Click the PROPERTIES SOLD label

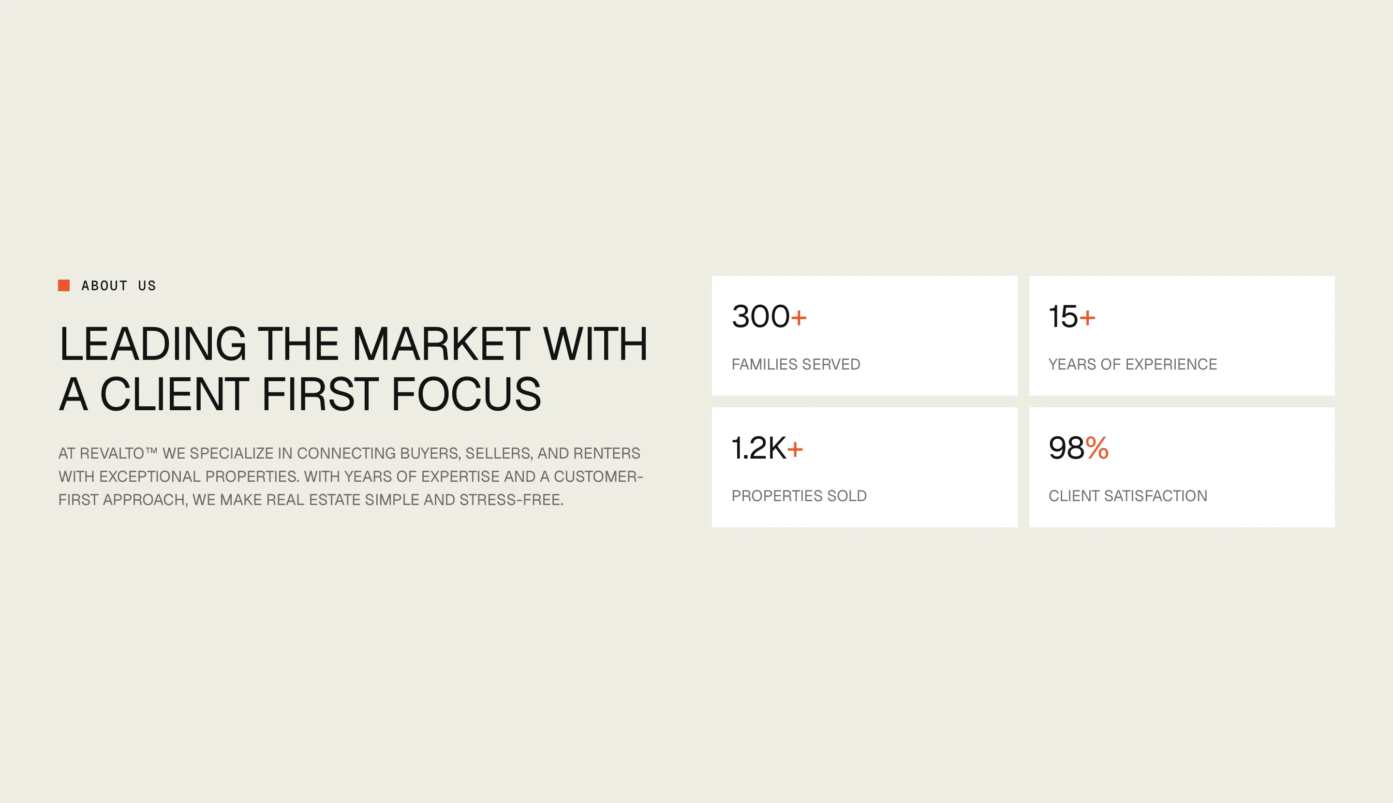point(799,496)
